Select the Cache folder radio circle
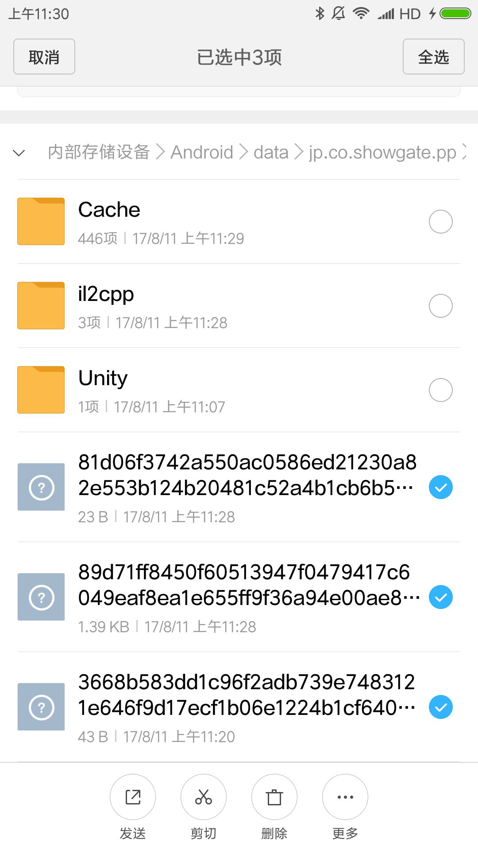Image resolution: width=478 pixels, height=851 pixels. 440,222
